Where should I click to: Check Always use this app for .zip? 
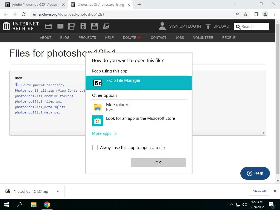pos(95,147)
